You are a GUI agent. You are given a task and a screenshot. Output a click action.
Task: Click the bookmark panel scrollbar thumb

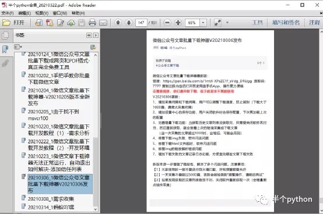[x=96, y=172]
